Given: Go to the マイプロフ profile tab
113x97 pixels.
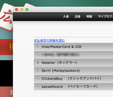Looking at the screenshot, I should click(106, 16).
